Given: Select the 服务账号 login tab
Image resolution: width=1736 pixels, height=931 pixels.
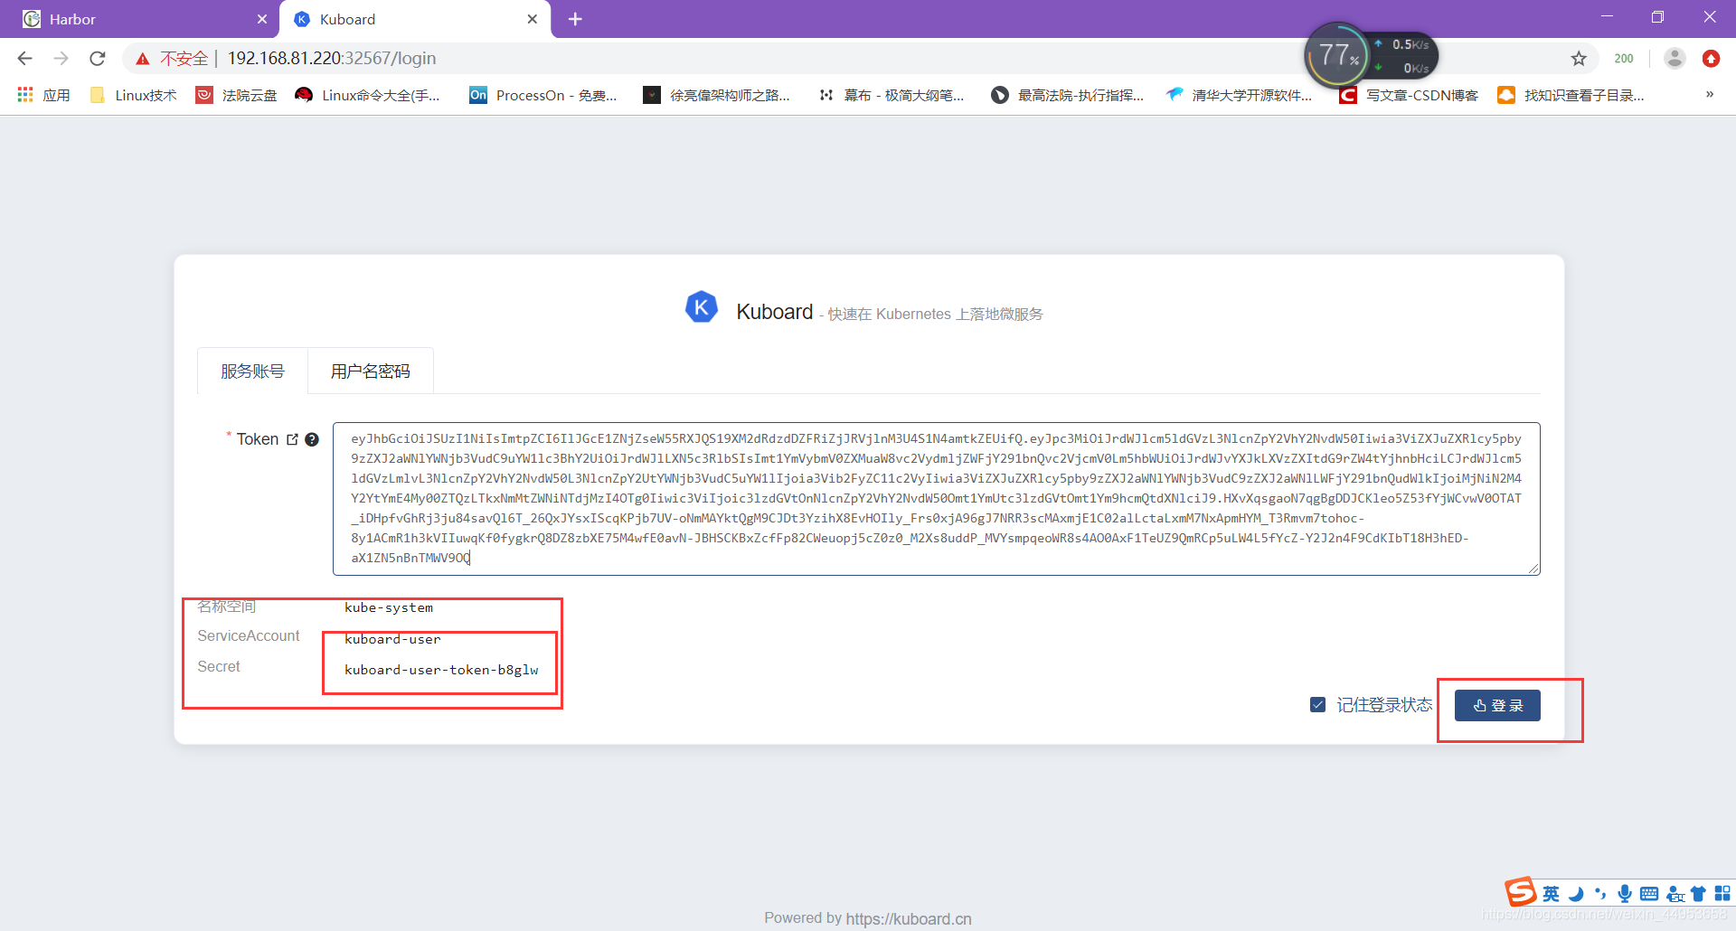Looking at the screenshot, I should [252, 371].
